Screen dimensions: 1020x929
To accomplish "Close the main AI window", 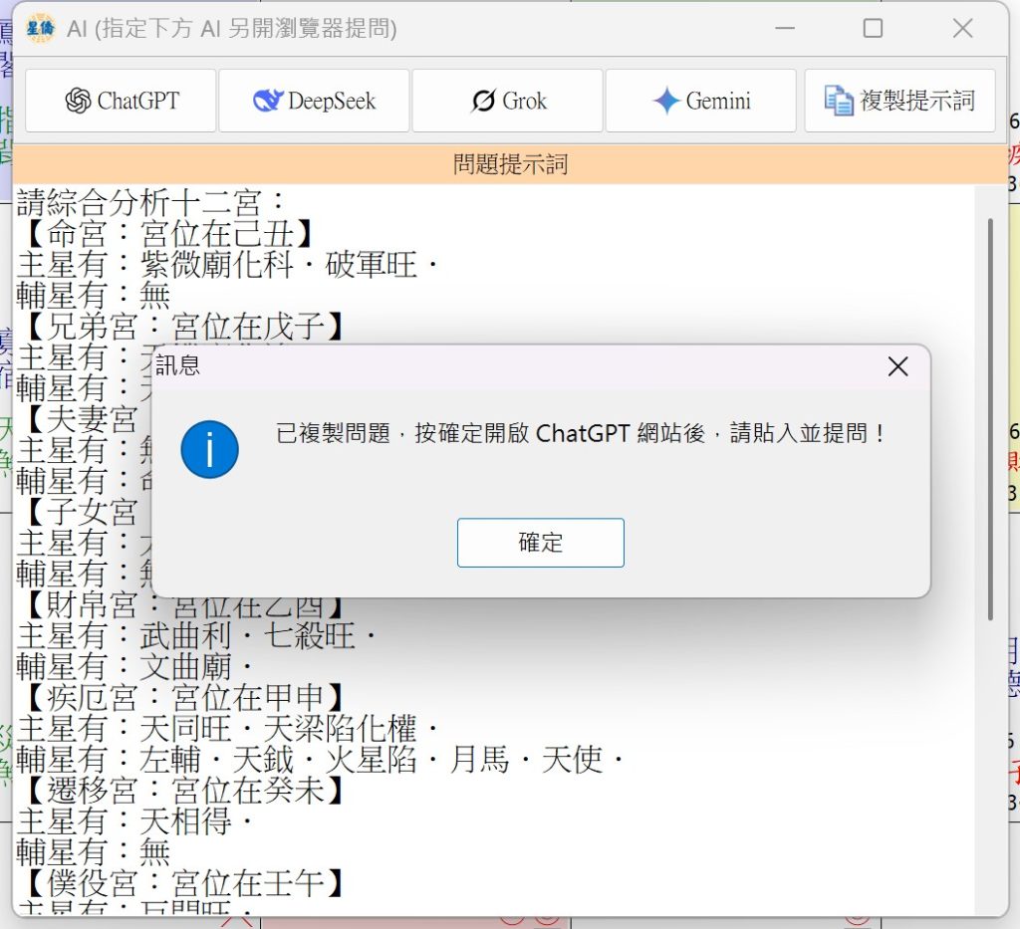I will (x=962, y=29).
